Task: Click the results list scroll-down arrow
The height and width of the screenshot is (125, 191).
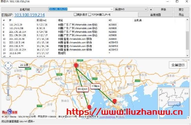Action: point(187,55)
